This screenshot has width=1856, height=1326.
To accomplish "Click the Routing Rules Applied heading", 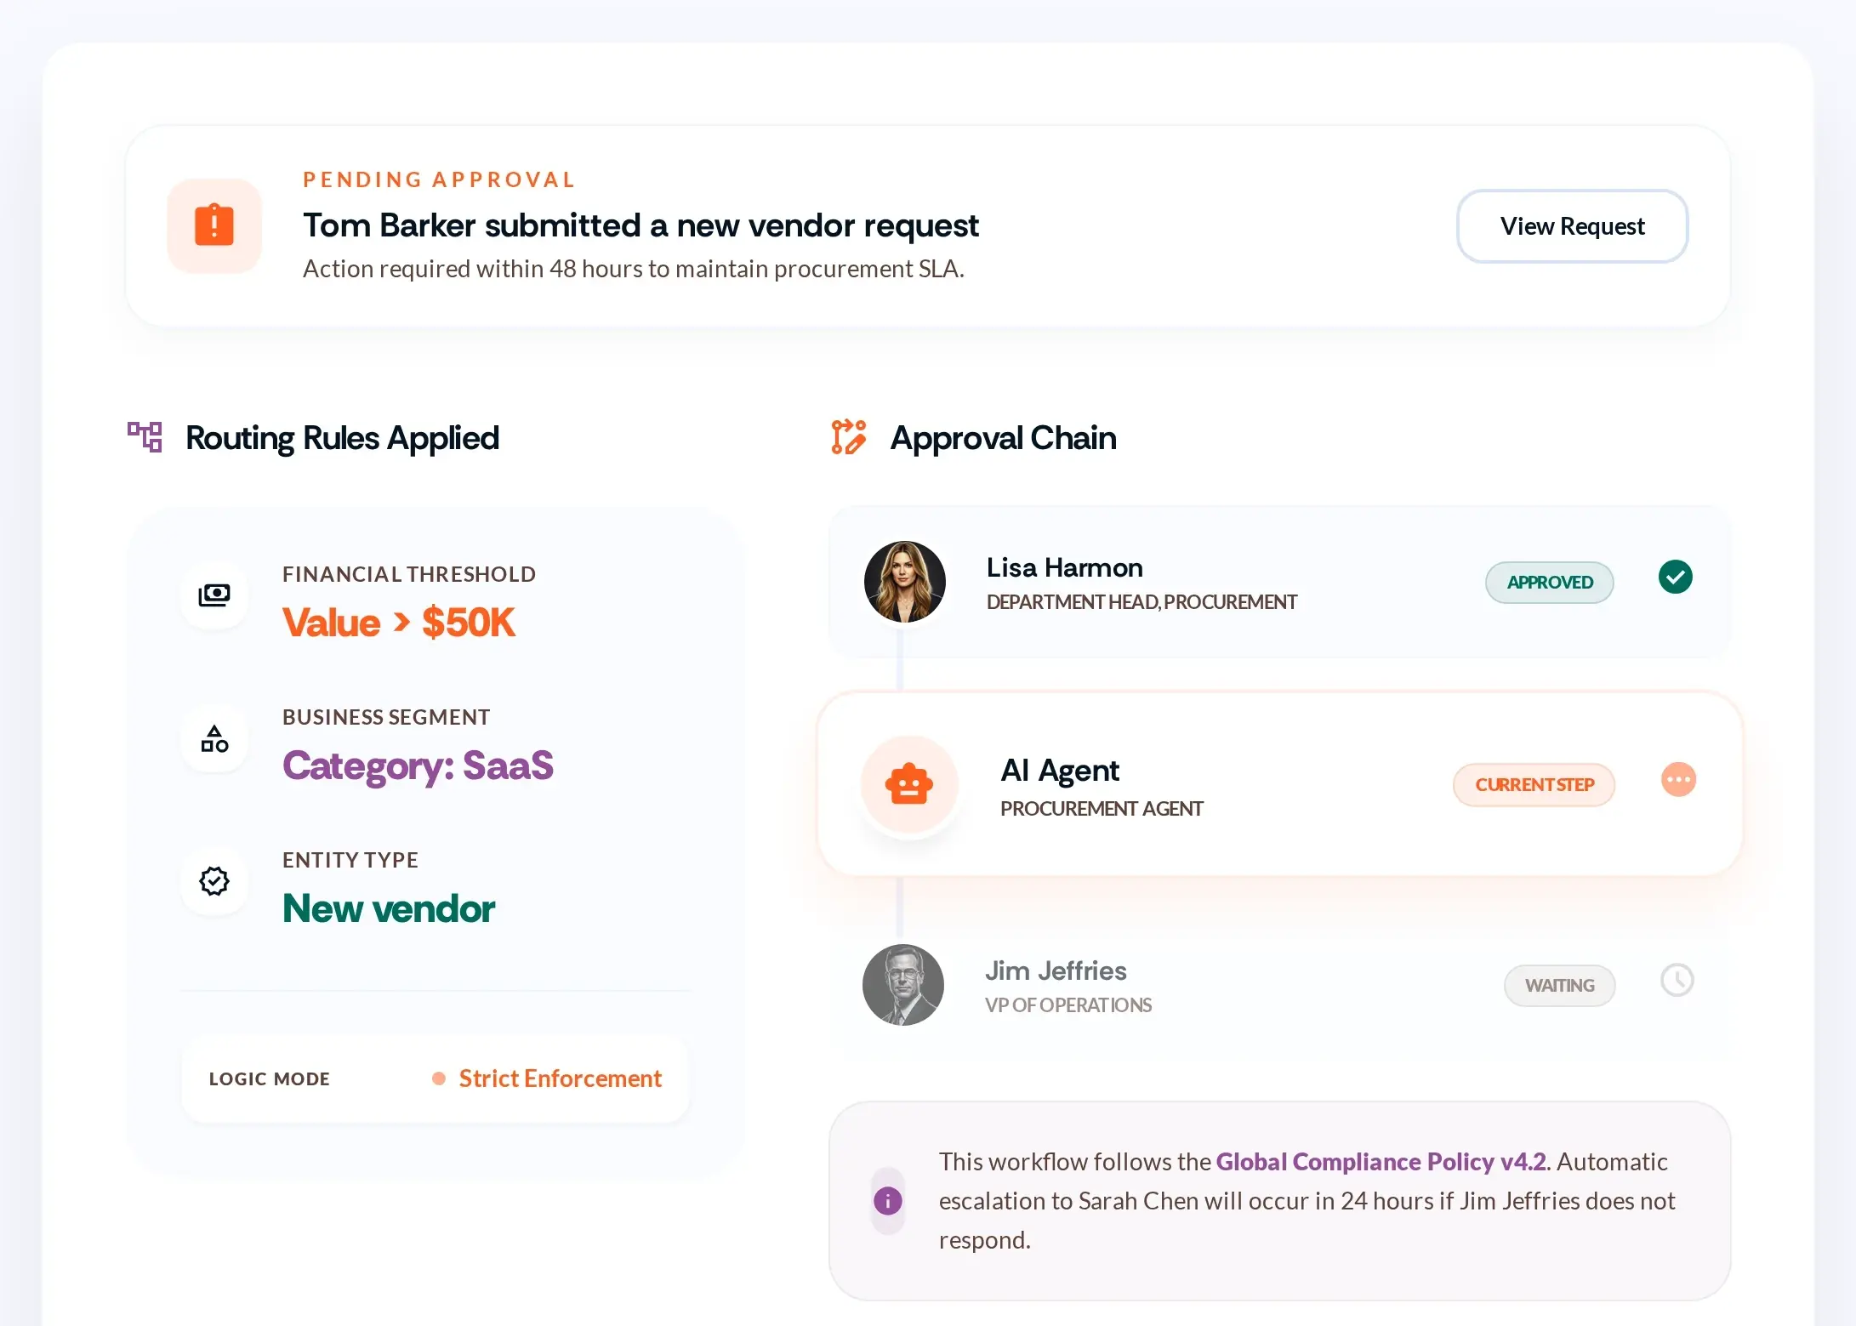I will [342, 438].
